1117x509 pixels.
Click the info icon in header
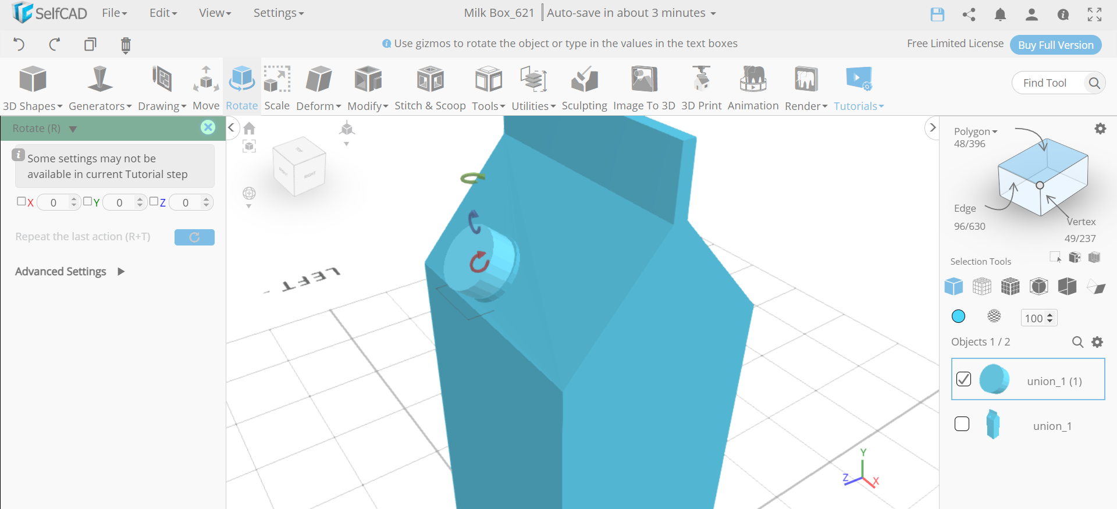tap(1063, 15)
